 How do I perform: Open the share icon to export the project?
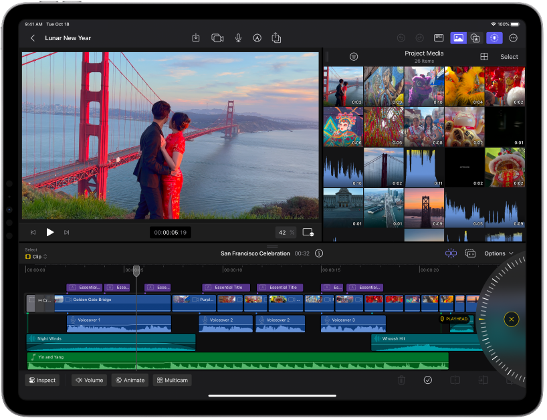[x=277, y=38]
